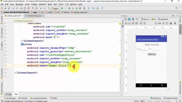Screen dimensions: 182x102
Task: Select the Text editor tab
Action: coord(16,94)
